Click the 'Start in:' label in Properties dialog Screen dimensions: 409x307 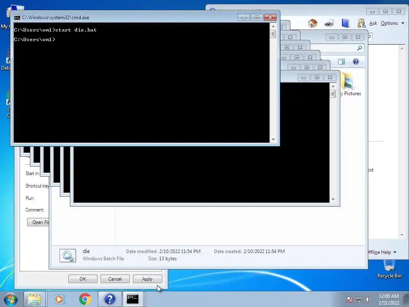pos(33,173)
